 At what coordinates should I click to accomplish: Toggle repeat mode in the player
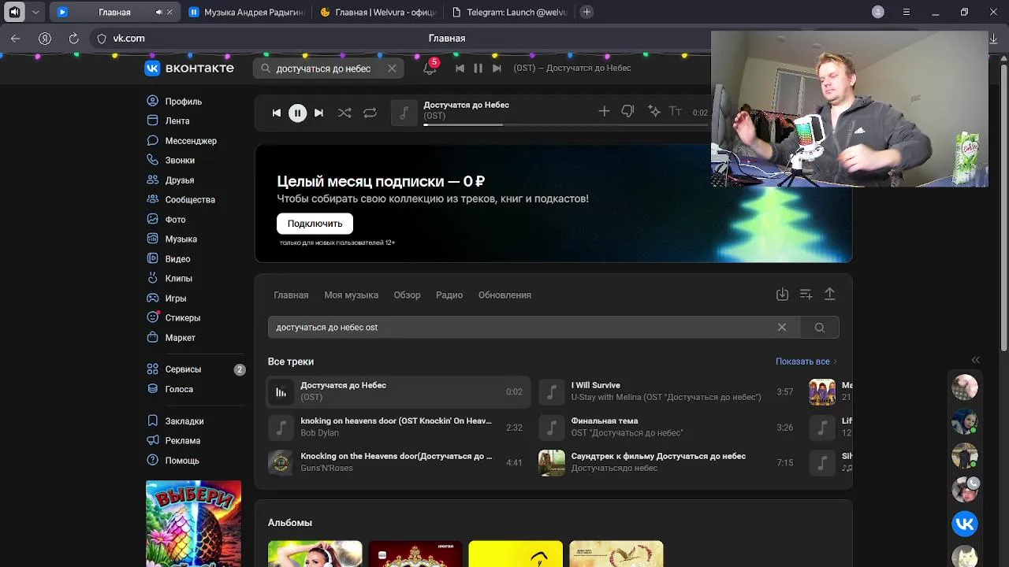tap(370, 113)
